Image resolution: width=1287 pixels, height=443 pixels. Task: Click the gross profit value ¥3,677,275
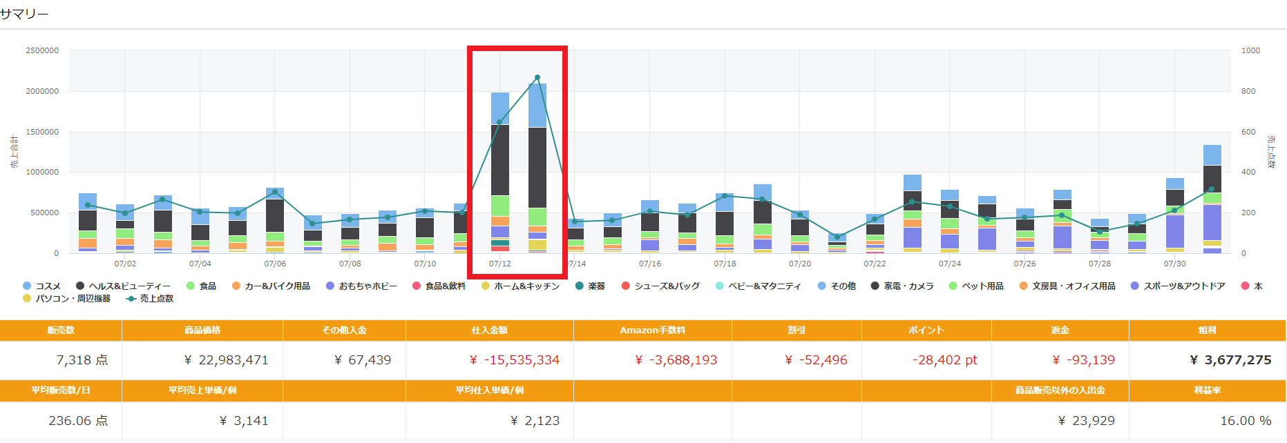[x=1230, y=360]
